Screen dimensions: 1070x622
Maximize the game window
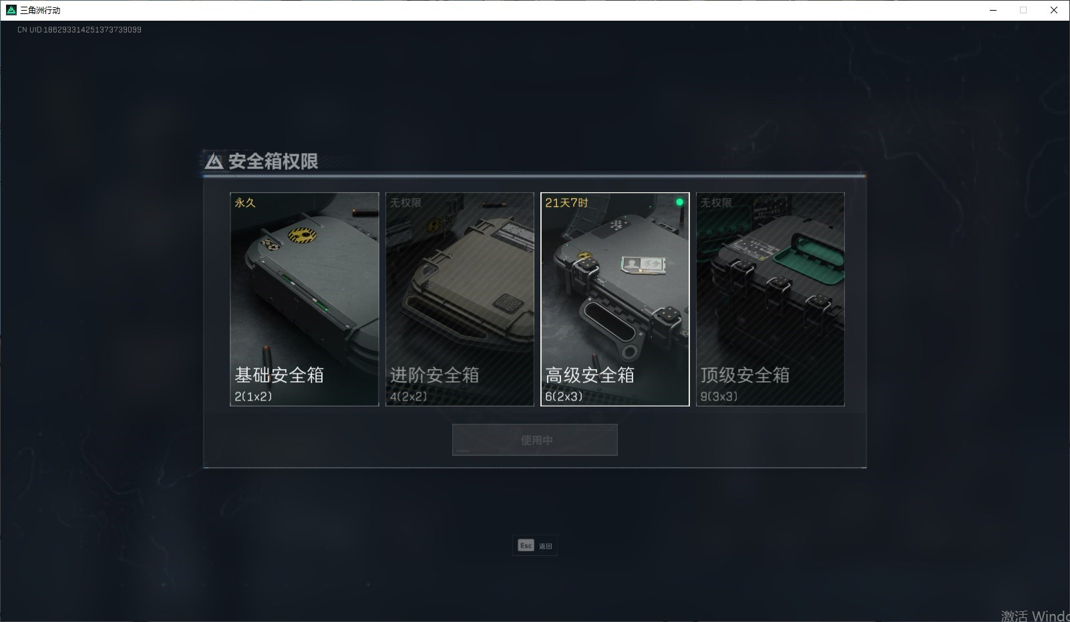1023,10
